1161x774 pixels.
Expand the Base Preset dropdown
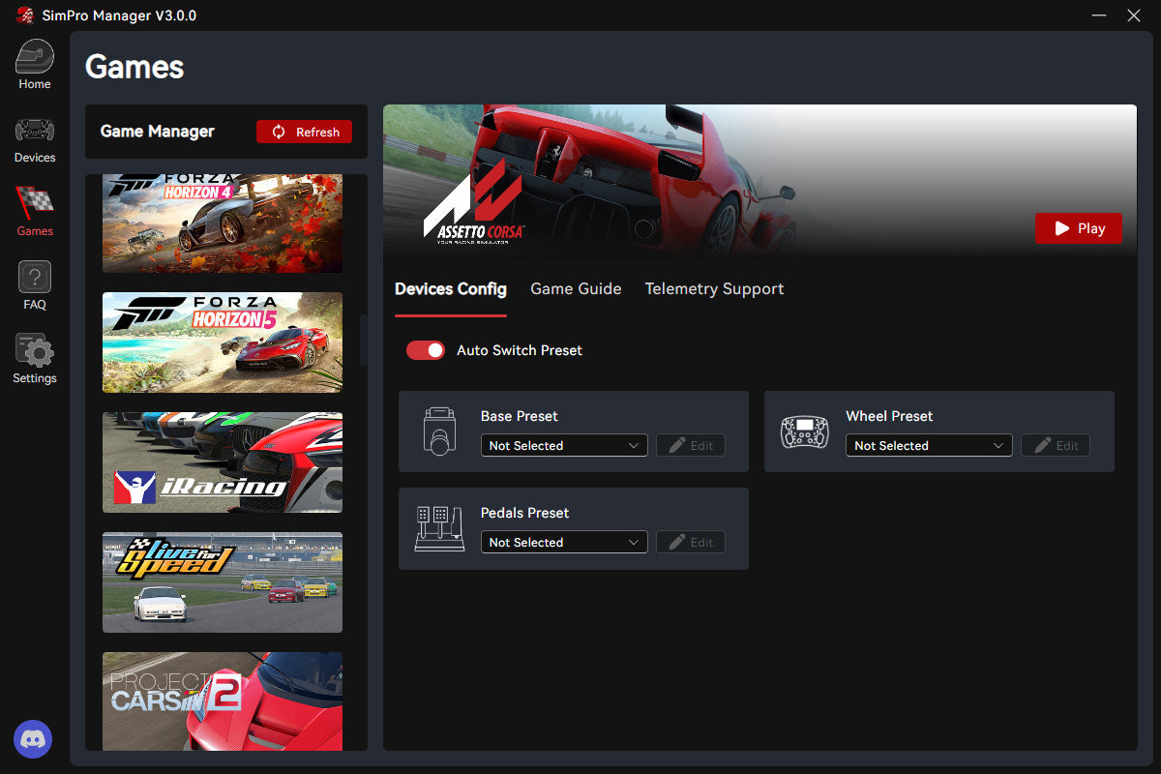[x=565, y=446]
